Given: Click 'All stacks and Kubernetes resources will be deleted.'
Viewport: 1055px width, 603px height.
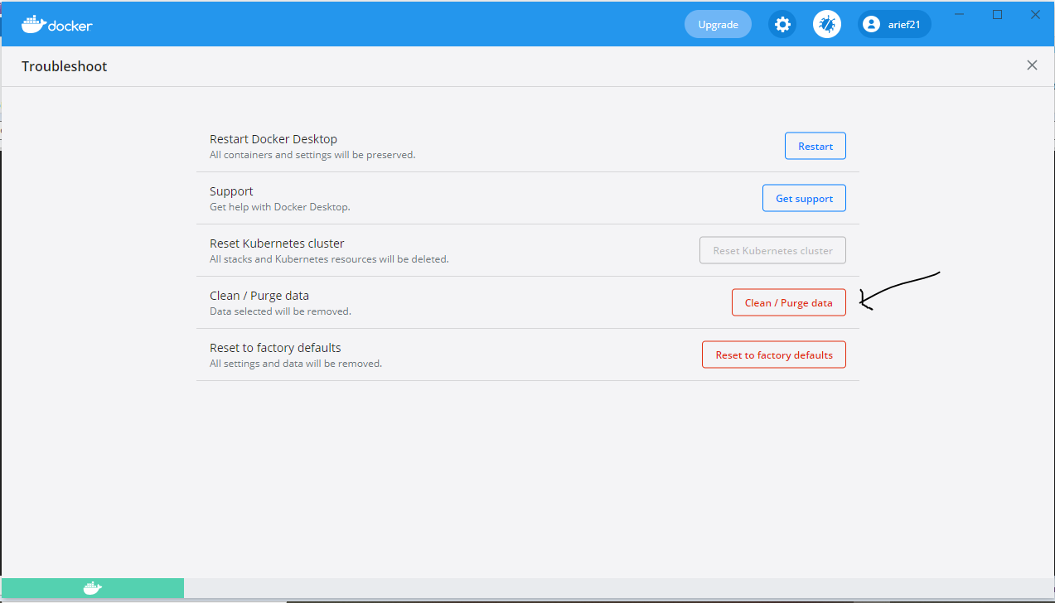Looking at the screenshot, I should 329,259.
